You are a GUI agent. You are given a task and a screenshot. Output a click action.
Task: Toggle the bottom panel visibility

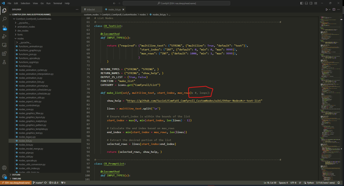306,3
